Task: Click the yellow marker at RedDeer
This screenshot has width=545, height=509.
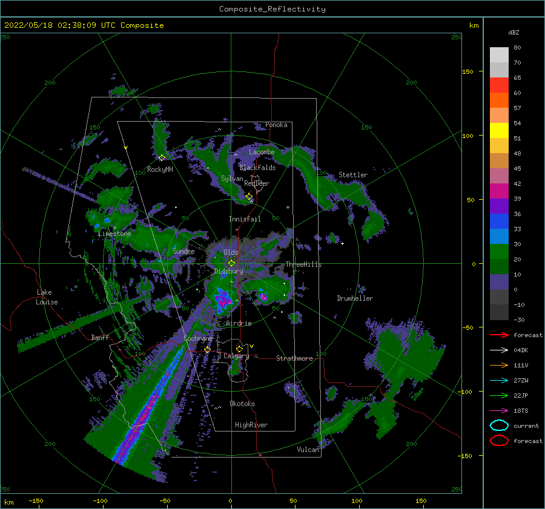Action: [x=249, y=197]
